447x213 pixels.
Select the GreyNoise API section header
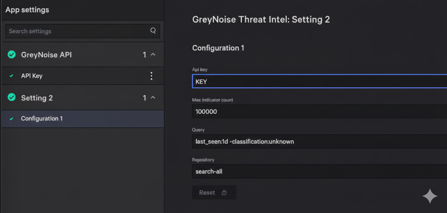46,55
